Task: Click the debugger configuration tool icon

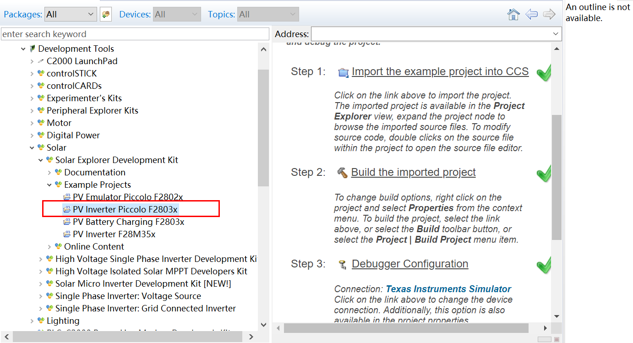Action: 342,264
